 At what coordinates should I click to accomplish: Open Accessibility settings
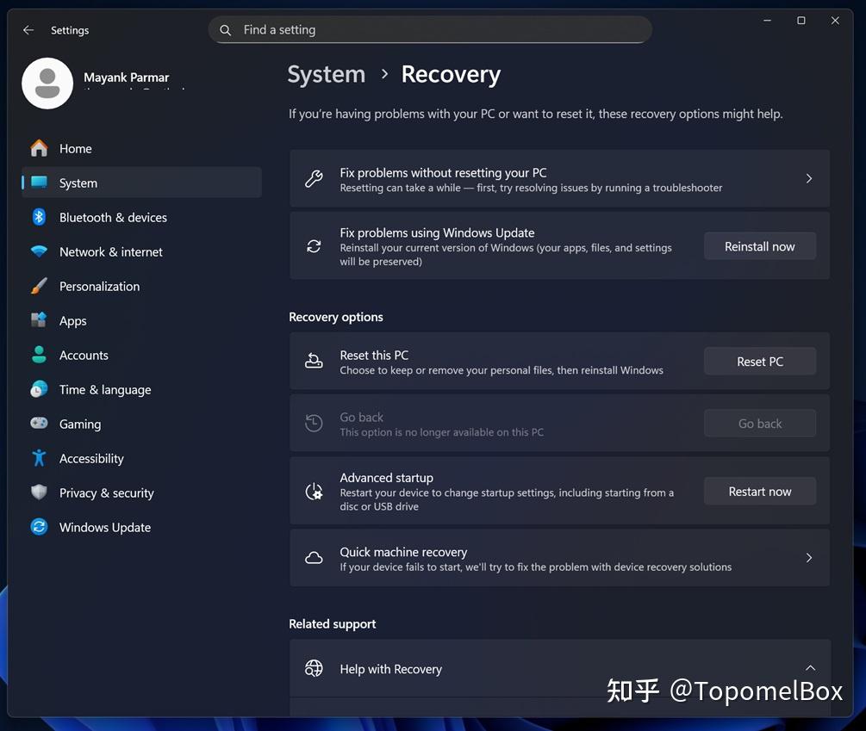(x=141, y=458)
